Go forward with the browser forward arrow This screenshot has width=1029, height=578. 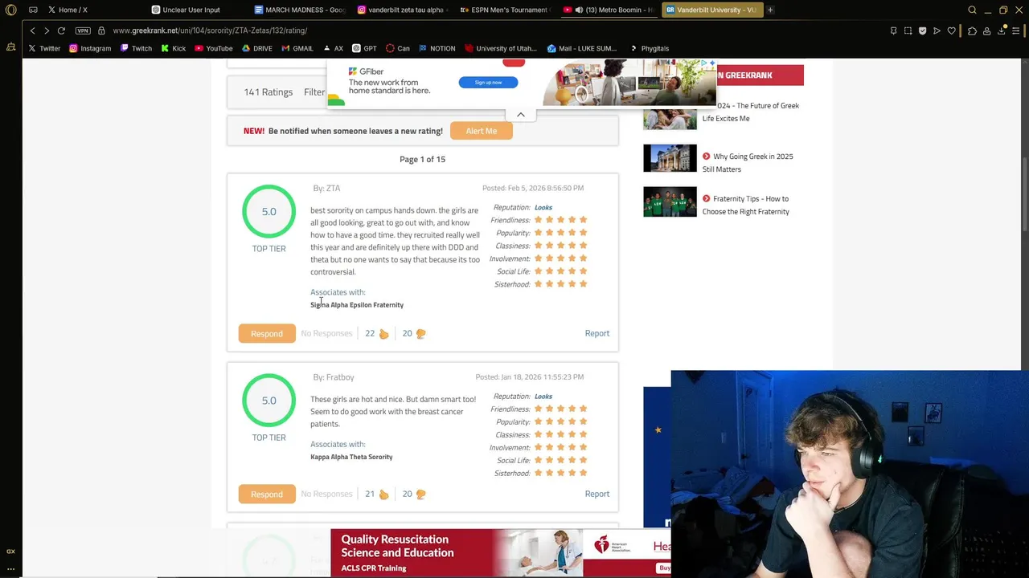click(x=47, y=31)
